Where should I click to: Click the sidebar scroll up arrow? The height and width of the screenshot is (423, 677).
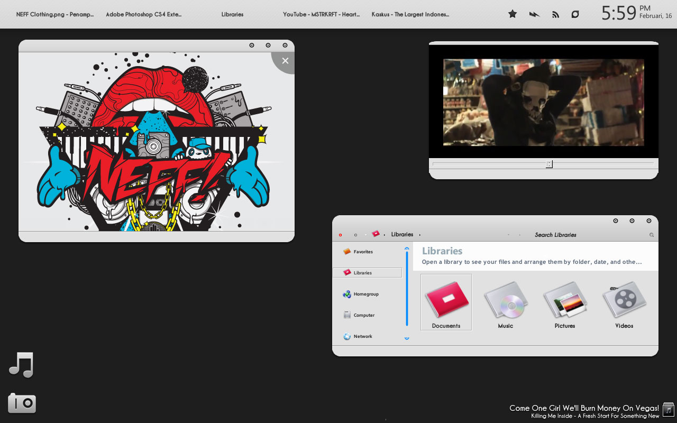407,249
